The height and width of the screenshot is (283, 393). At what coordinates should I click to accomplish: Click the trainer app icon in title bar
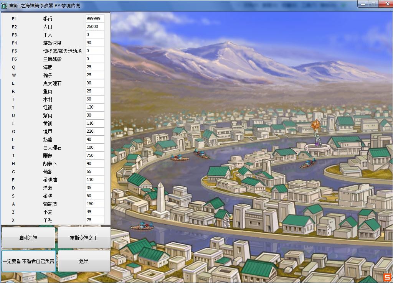pyautogui.click(x=4, y=5)
